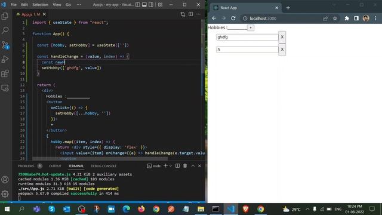
Task: Show more menus via ellipsis
Action: 79,5
